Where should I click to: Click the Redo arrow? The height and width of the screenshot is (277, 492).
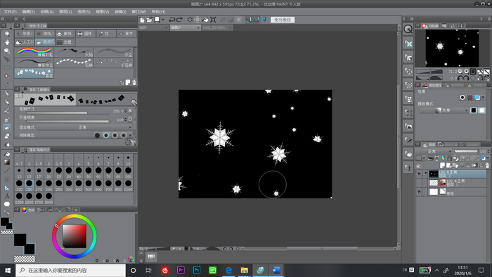pos(179,20)
